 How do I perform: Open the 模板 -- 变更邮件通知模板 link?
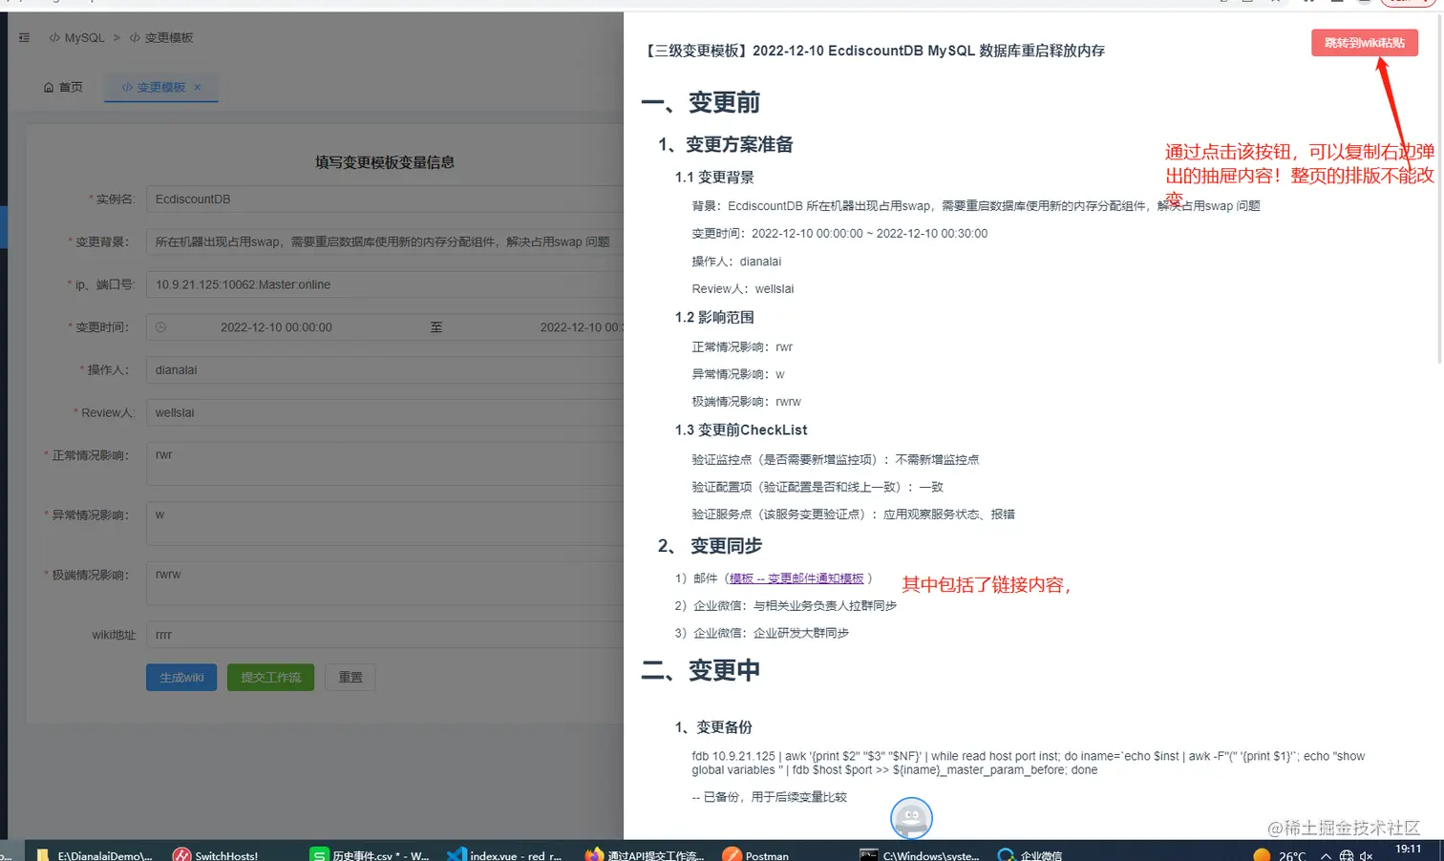tap(796, 578)
